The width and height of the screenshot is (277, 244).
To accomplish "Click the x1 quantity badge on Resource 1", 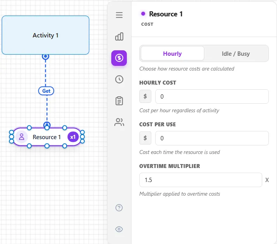I will coord(73,137).
